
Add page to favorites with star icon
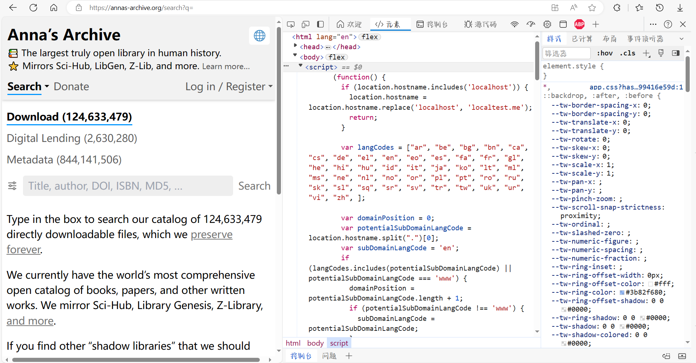(592, 8)
